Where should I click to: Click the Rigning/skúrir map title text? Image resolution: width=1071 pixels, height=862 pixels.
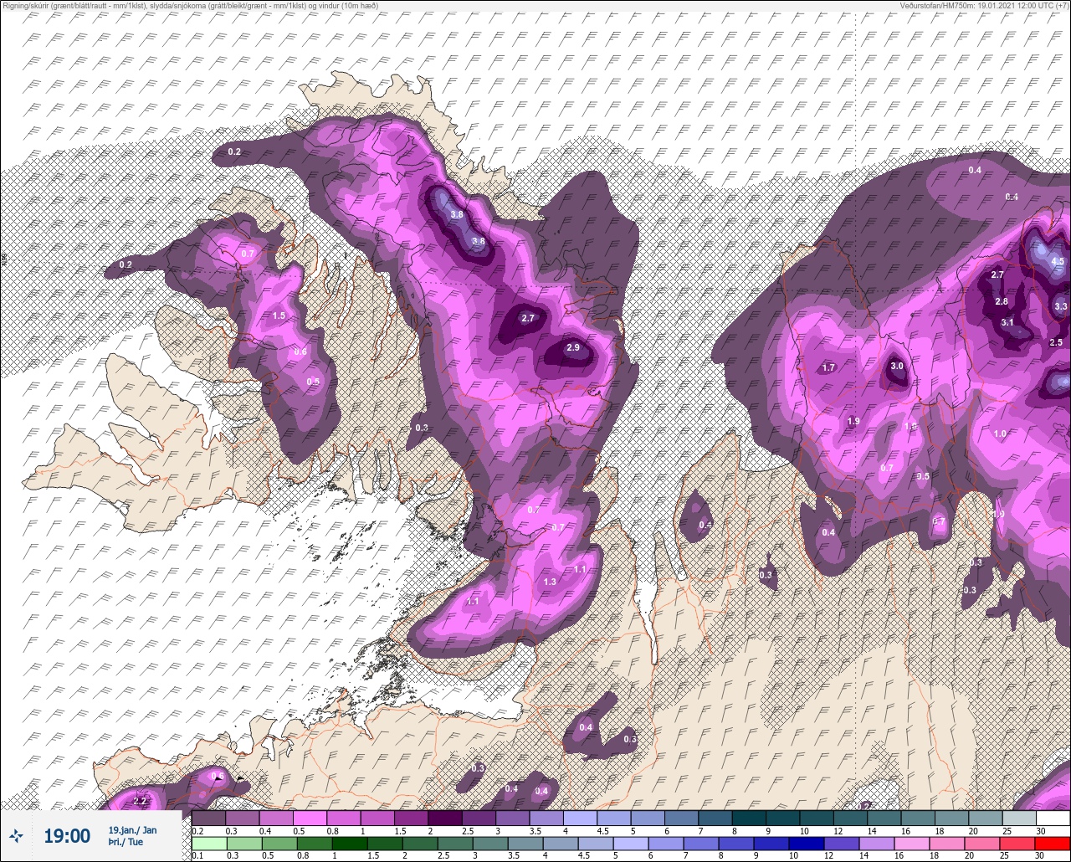(189, 5)
